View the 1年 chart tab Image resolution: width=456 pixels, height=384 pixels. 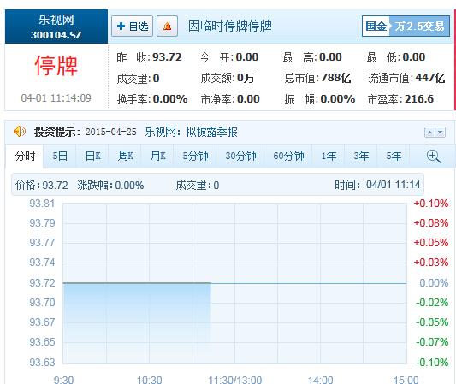[329, 157]
